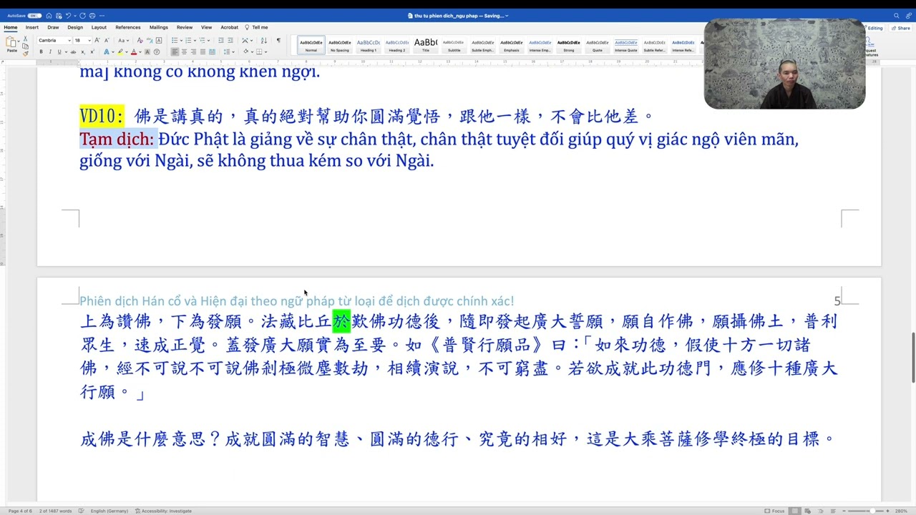Open the References tab

pyautogui.click(x=128, y=27)
